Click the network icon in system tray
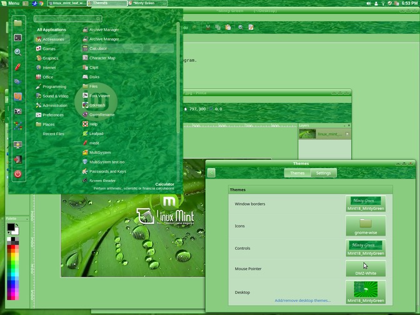Viewport: 420px width, 315px height. click(383, 3)
